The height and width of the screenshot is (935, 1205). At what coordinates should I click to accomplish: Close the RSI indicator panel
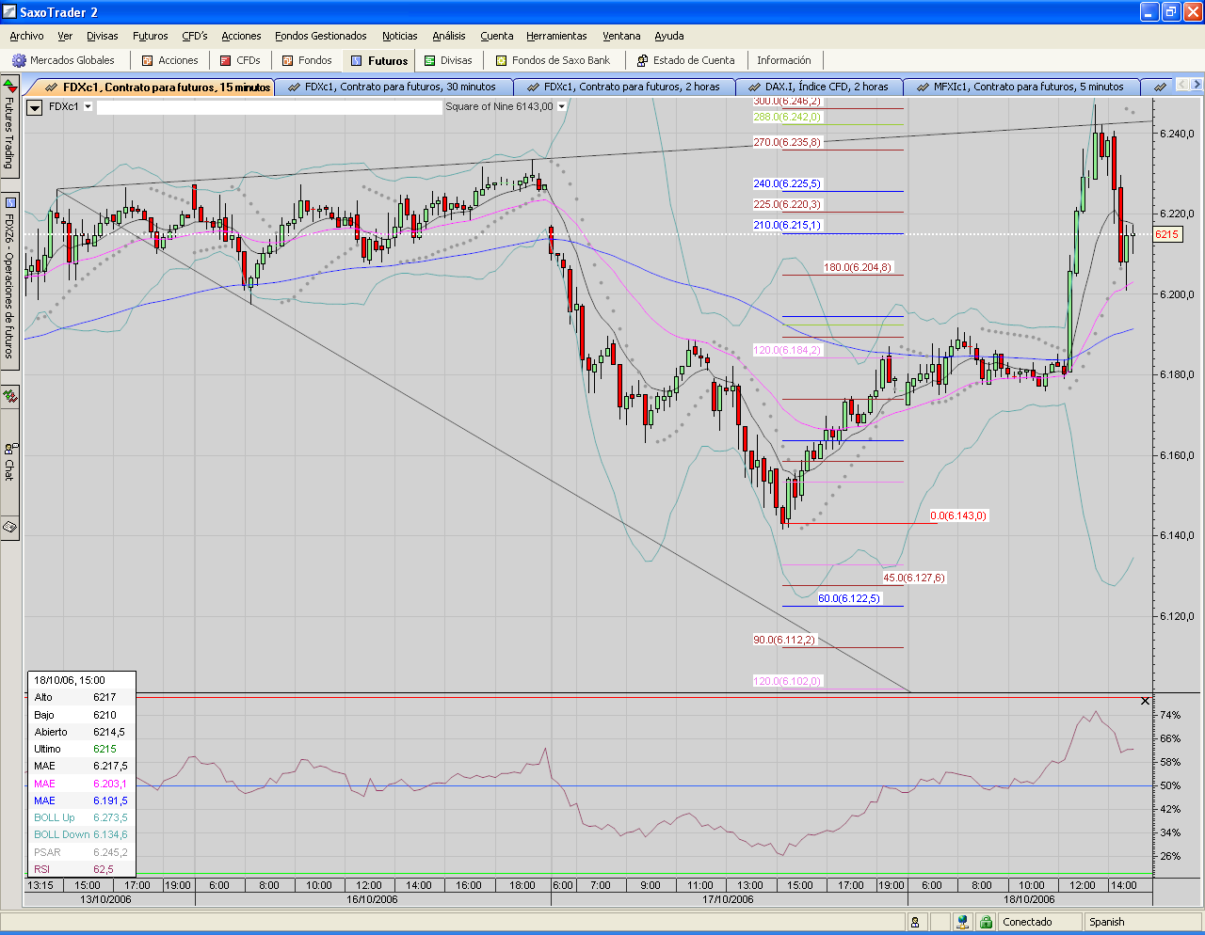[1145, 701]
